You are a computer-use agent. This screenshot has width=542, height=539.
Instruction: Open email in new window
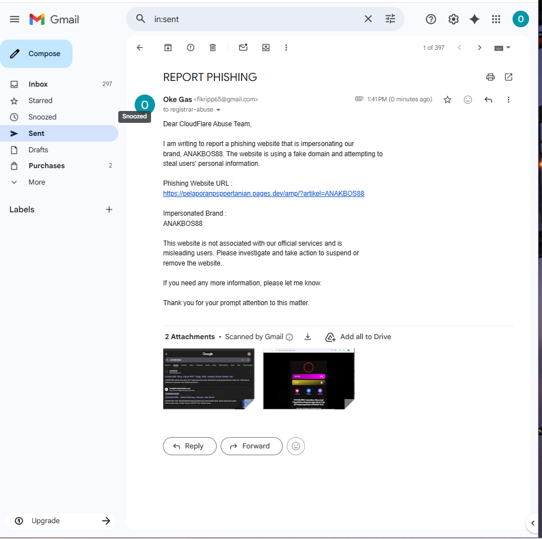point(509,77)
